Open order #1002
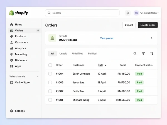Image resolution: width=167 pixels, height=125 pixels. [x=60, y=91]
